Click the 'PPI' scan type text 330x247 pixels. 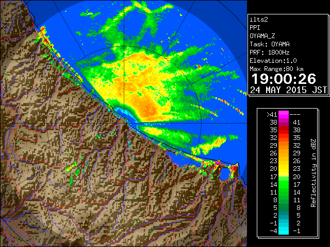click(255, 28)
